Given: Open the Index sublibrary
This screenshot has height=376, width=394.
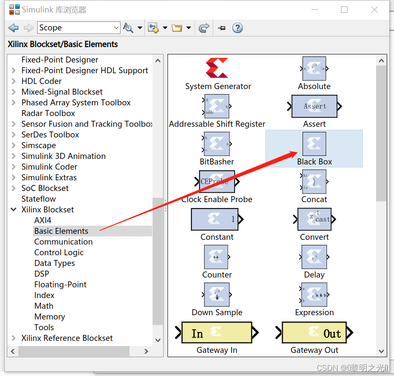Looking at the screenshot, I should [44, 295].
